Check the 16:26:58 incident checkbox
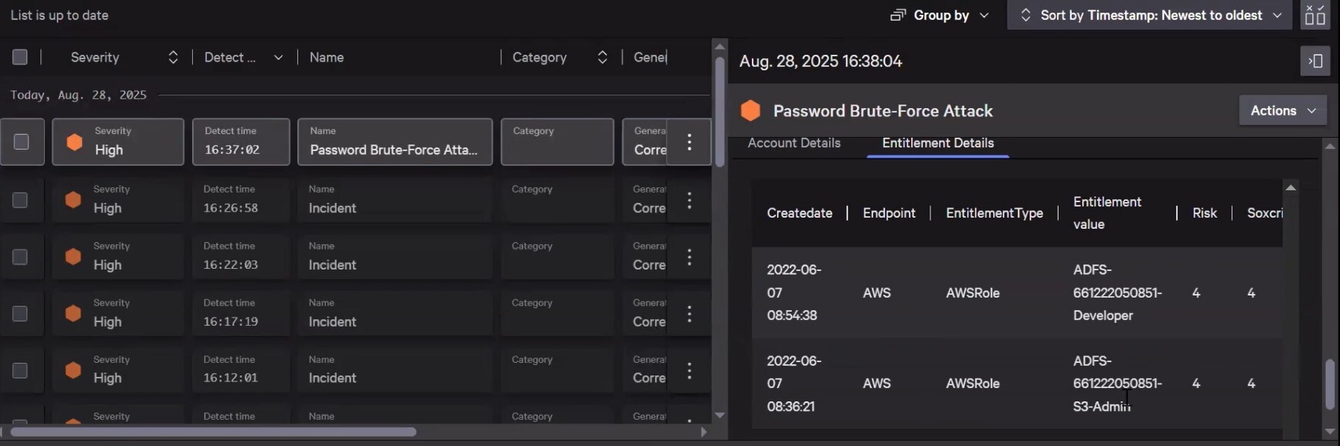Image resolution: width=1340 pixels, height=446 pixels. tap(20, 200)
